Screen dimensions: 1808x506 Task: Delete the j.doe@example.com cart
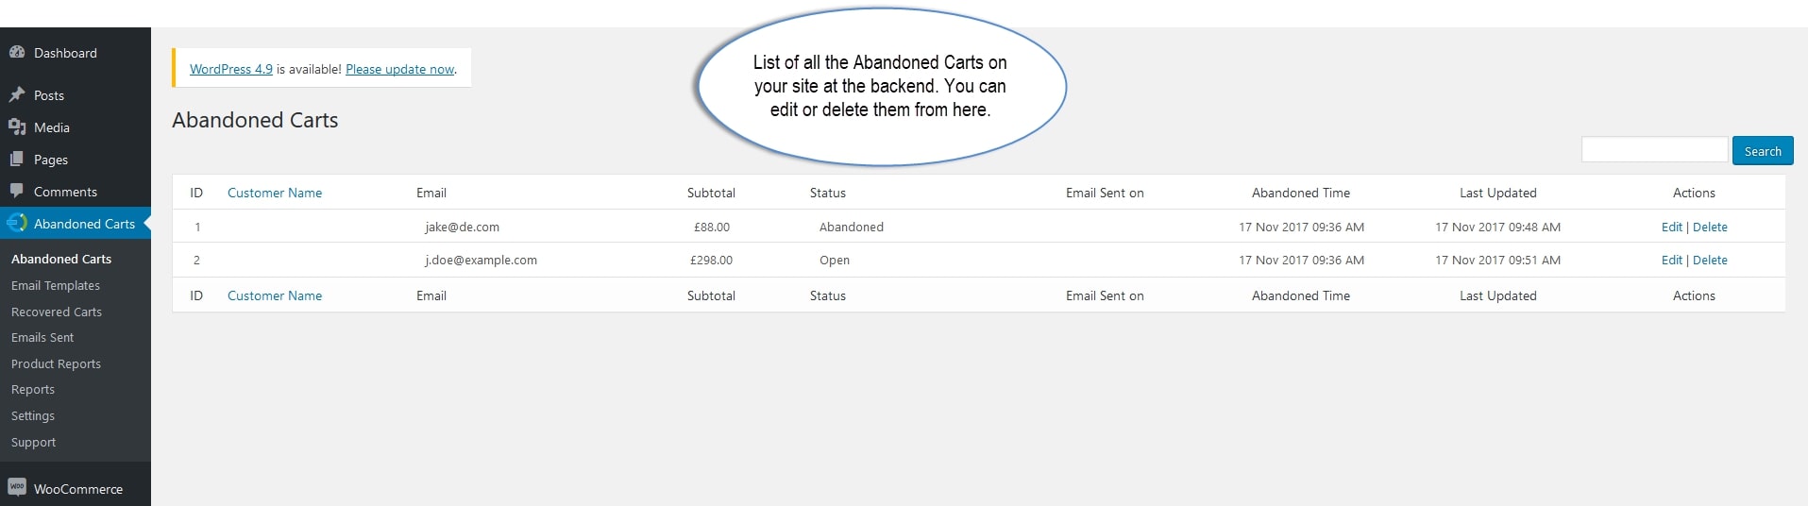pyautogui.click(x=1710, y=260)
